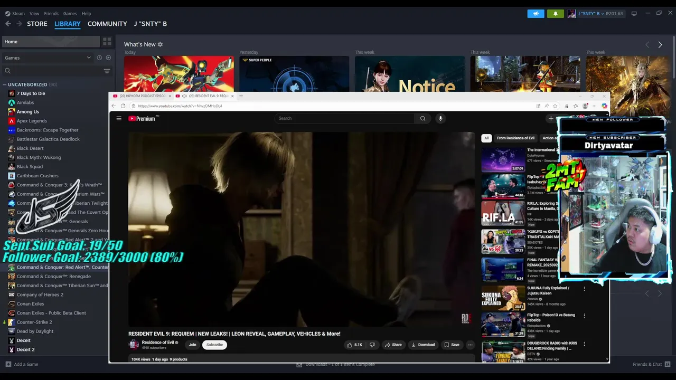Switch Steam to Big Picture mode icon
The height and width of the screenshot is (380, 676).
[x=634, y=14]
